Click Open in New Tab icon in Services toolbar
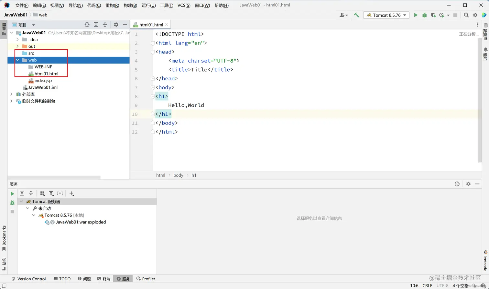489x289 pixels. pyautogui.click(x=60, y=193)
